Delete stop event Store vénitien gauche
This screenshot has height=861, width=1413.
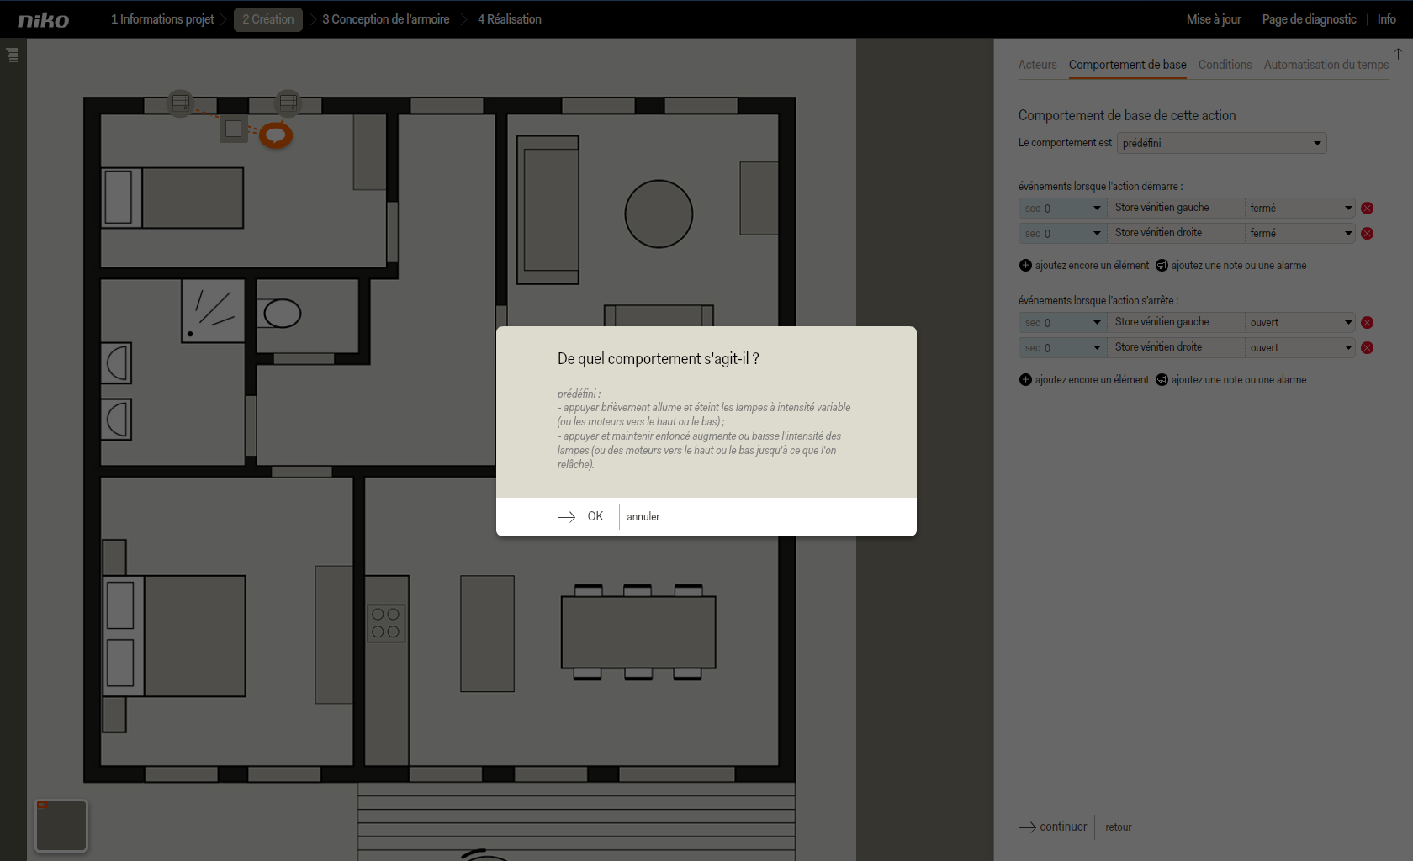(1368, 323)
